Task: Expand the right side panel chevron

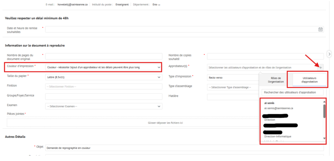Action: pos(329,54)
